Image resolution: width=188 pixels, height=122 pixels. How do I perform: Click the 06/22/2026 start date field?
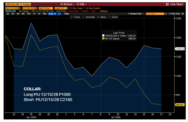click(x=12, y=8)
